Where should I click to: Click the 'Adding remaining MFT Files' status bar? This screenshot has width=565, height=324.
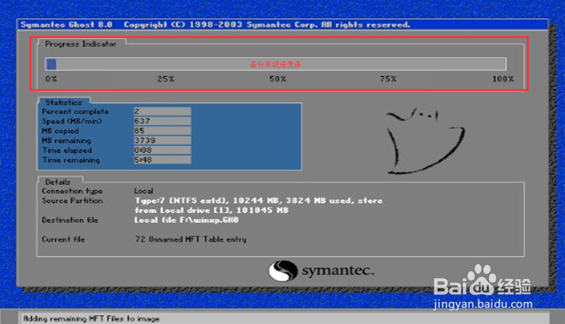click(284, 318)
